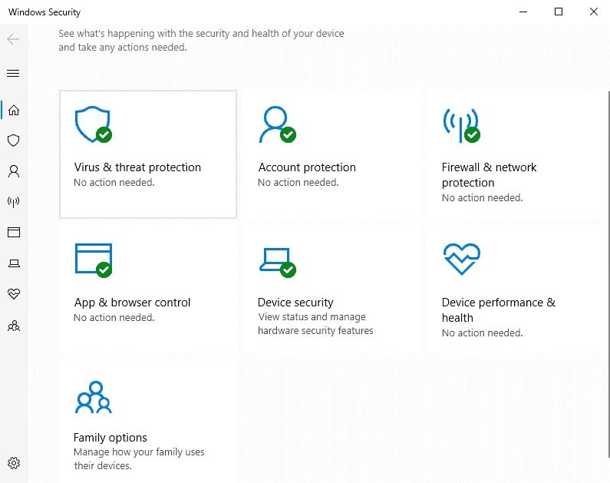Click 'No action needed.' under Account protection
This screenshot has width=610, height=483.
tap(298, 182)
